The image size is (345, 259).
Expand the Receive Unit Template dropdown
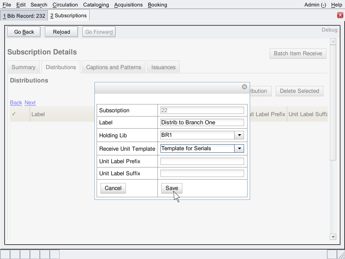click(x=239, y=148)
